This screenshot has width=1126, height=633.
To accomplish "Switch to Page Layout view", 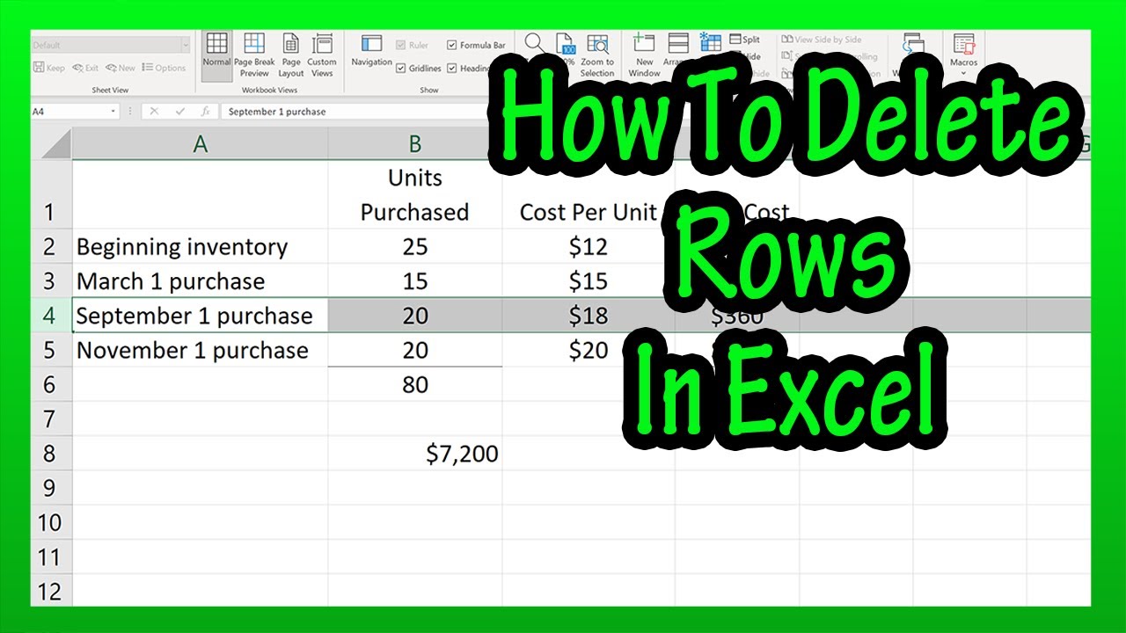I will [291, 55].
